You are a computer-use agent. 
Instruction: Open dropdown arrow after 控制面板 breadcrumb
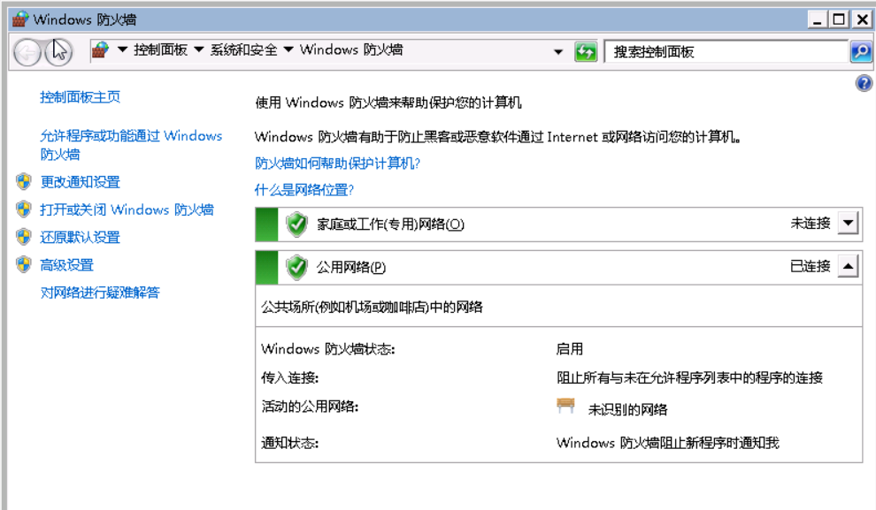point(199,49)
